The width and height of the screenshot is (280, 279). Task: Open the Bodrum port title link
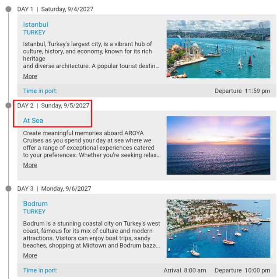pos(35,204)
